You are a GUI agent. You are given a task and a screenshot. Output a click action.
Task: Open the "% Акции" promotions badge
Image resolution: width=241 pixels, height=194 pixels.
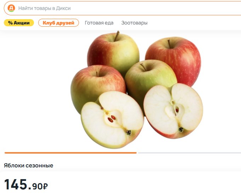pos(19,23)
